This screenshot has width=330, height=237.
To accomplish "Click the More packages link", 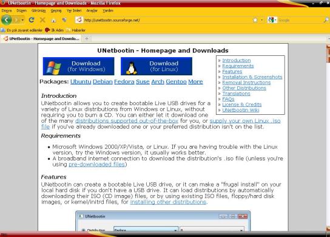I will pyautogui.click(x=195, y=81).
